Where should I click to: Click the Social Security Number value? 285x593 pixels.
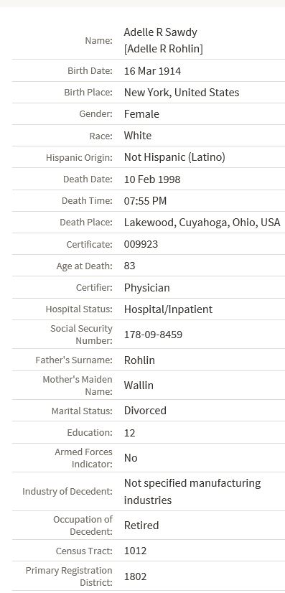[x=153, y=335]
